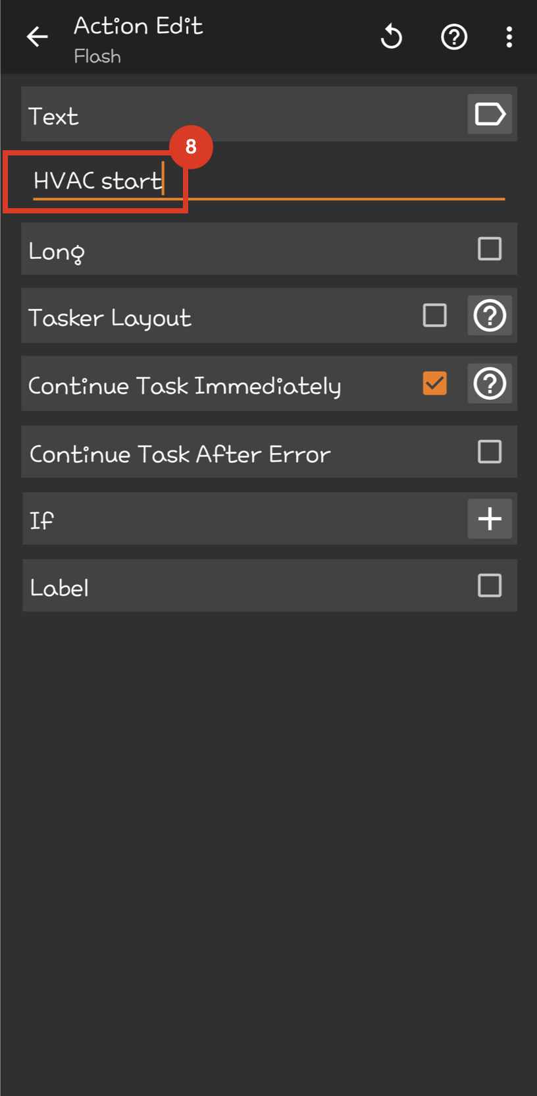Add an If condition with plus icon
Image resolution: width=537 pixels, height=1096 pixels.
(x=490, y=519)
